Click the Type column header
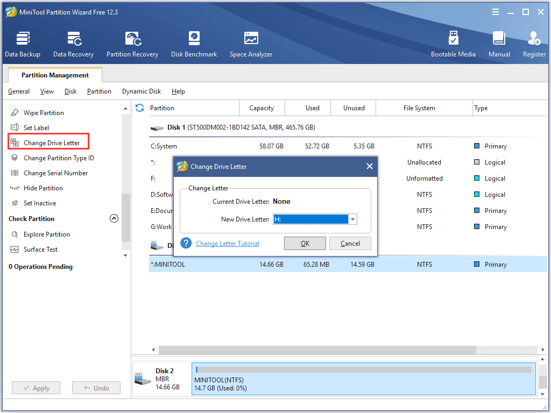 [x=510, y=108]
